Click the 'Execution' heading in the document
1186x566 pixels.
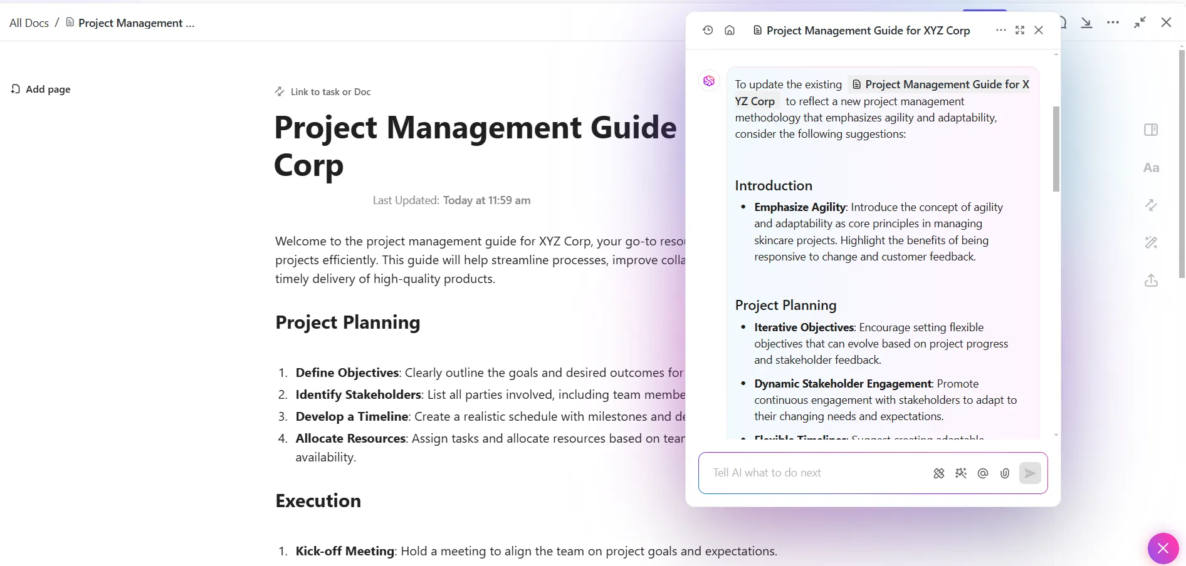(318, 501)
